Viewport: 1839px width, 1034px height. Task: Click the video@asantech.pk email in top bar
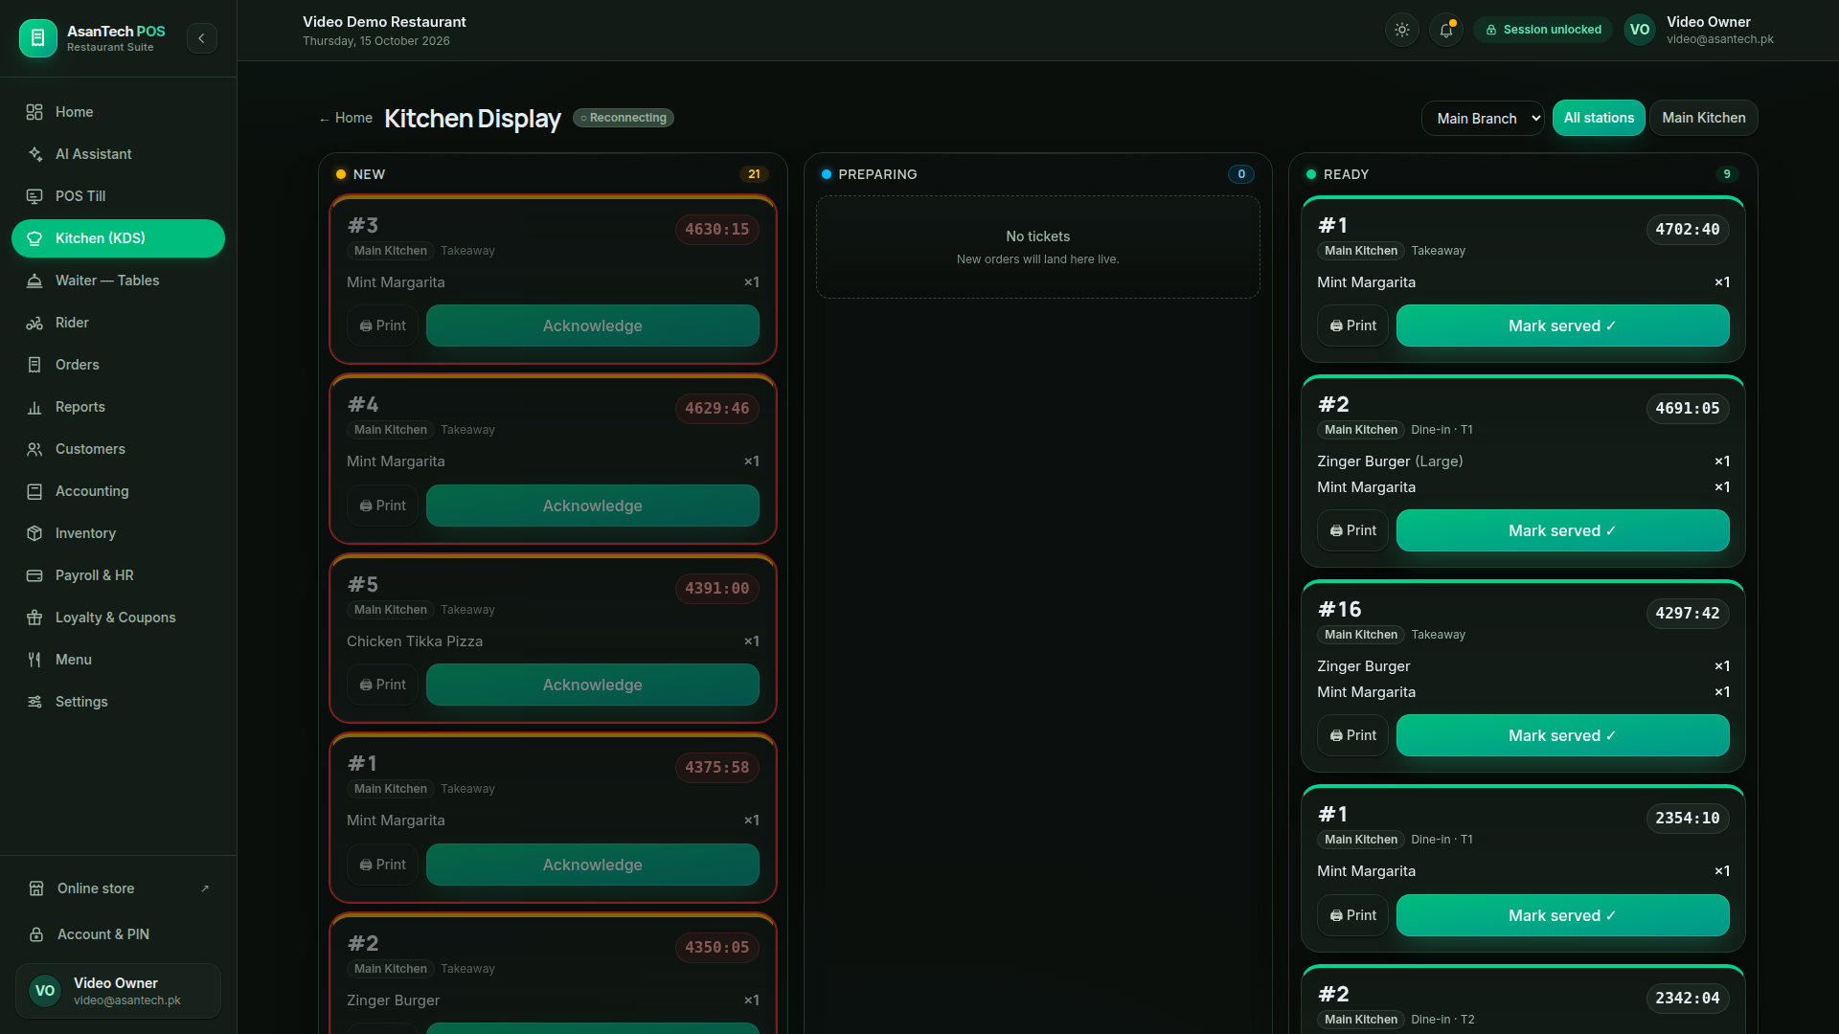pyautogui.click(x=1720, y=39)
